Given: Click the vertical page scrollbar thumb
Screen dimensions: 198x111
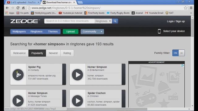Looking at the screenshot, I should pos(192,28).
